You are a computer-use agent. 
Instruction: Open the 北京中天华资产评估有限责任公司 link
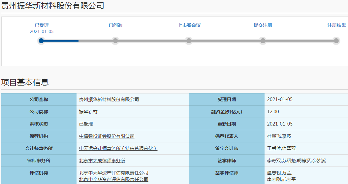[114, 173]
